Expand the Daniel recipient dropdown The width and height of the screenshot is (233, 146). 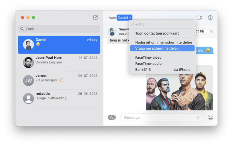pyautogui.click(x=124, y=18)
